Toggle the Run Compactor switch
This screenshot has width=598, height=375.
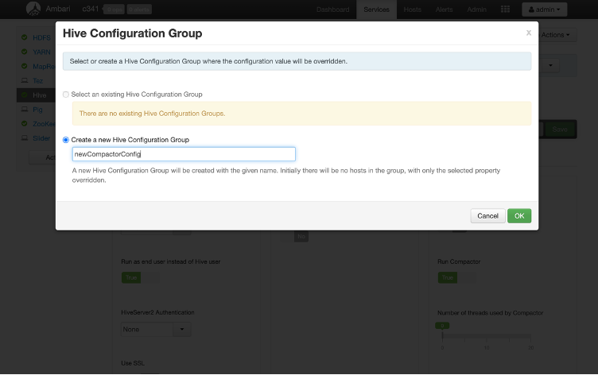pyautogui.click(x=447, y=277)
